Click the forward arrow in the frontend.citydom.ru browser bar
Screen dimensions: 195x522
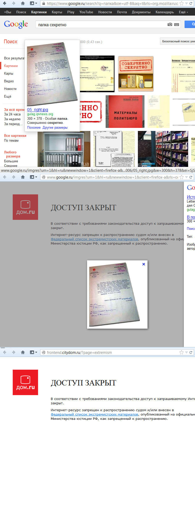tap(14, 352)
